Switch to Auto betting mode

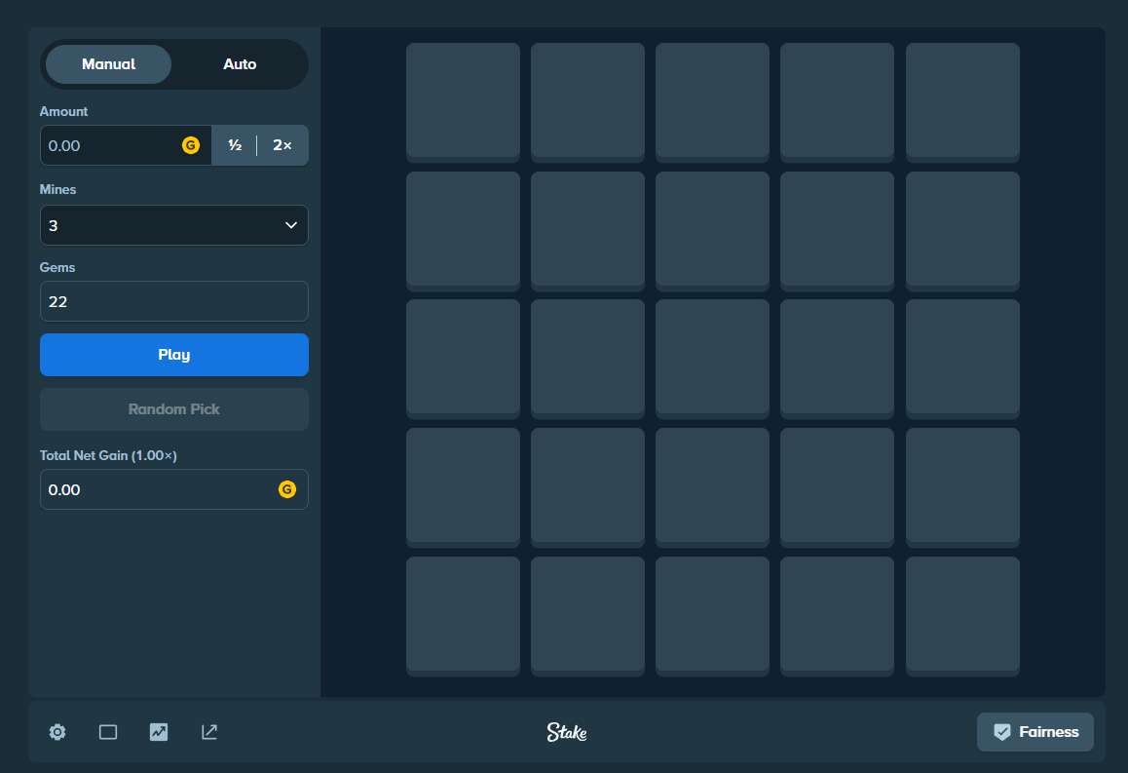(240, 64)
